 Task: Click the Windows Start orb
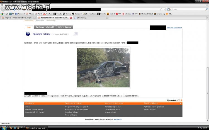click(x=4, y=128)
